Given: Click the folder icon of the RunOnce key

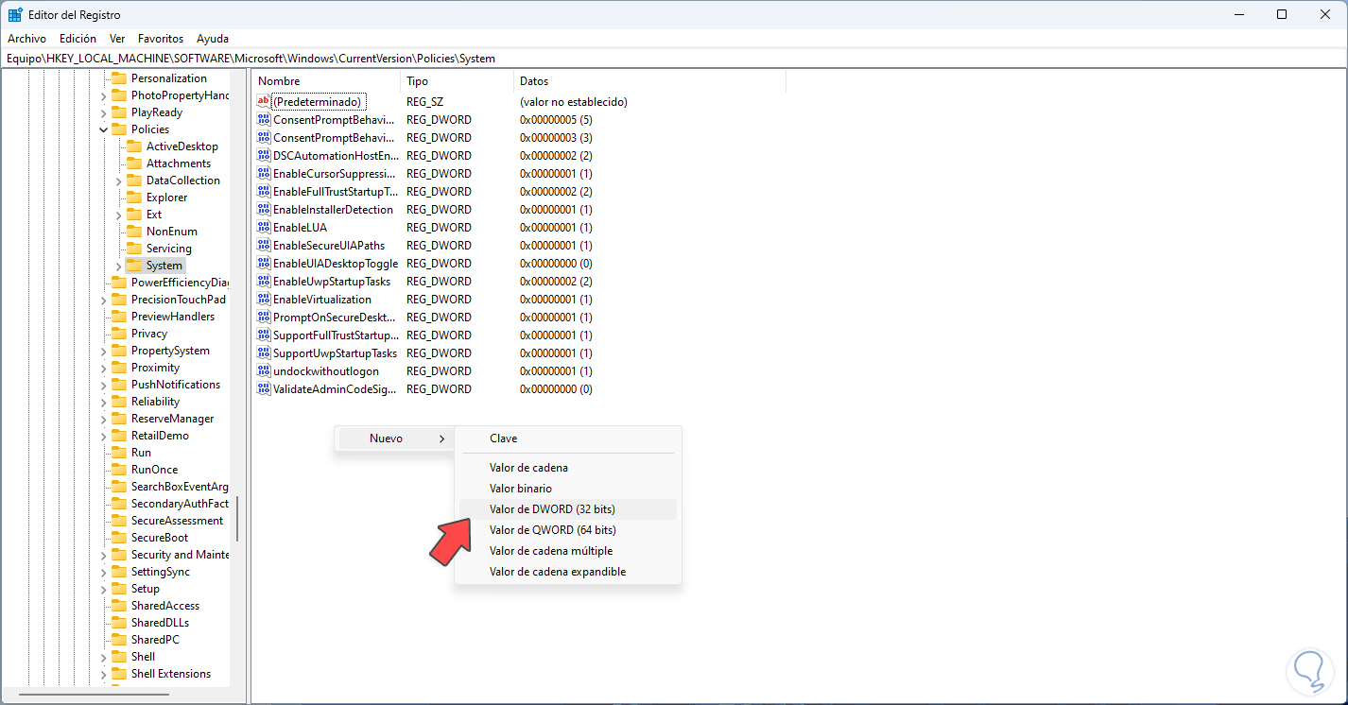Looking at the screenshot, I should 119,470.
